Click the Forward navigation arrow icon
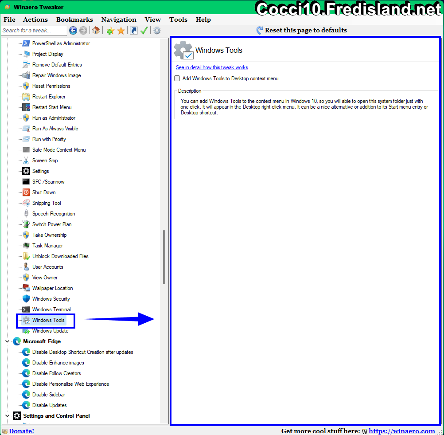The image size is (444, 435). pos(83,30)
